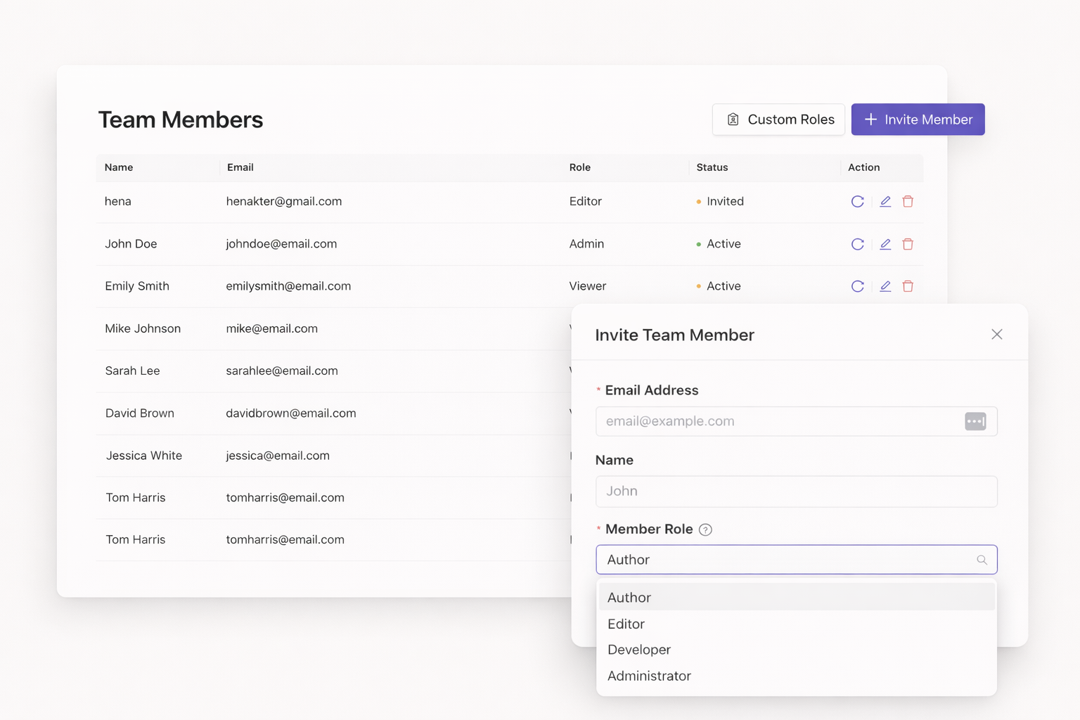
Task: Click the help icon next to Member Role
Action: tap(705, 530)
